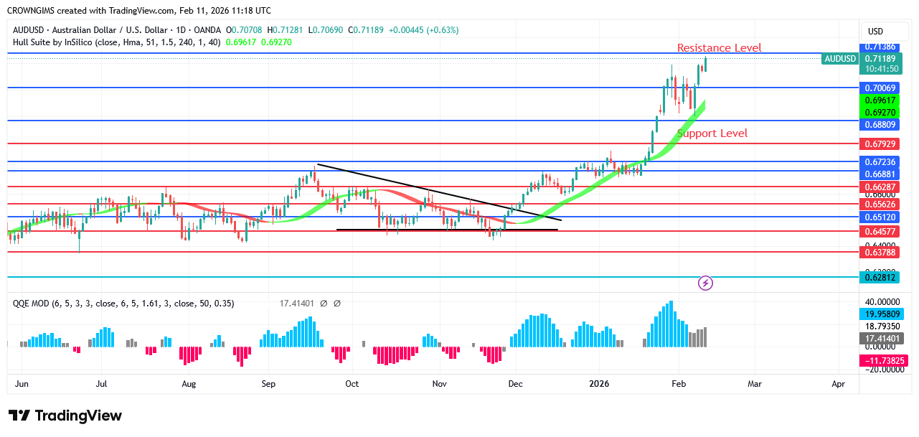919x437 pixels.
Task: Click the purple lightning bolt event icon
Action: coord(705,283)
